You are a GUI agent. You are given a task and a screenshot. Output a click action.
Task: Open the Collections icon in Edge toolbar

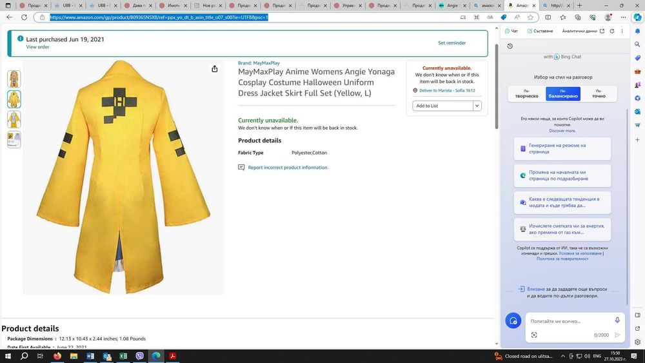pos(577,17)
